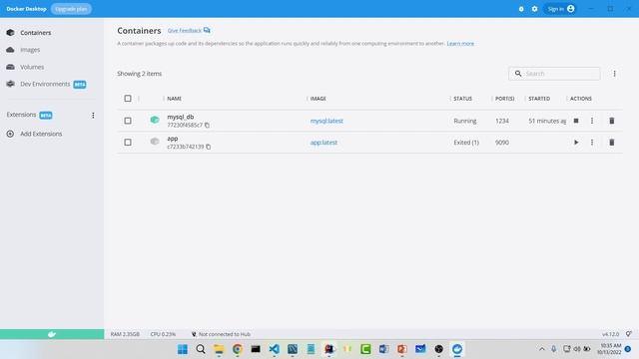
Task: Open port 9090 of app
Action: (502, 143)
